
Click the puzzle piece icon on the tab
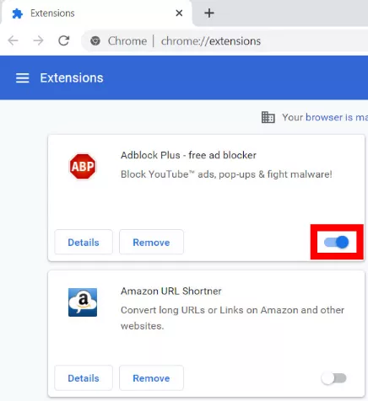coord(18,13)
